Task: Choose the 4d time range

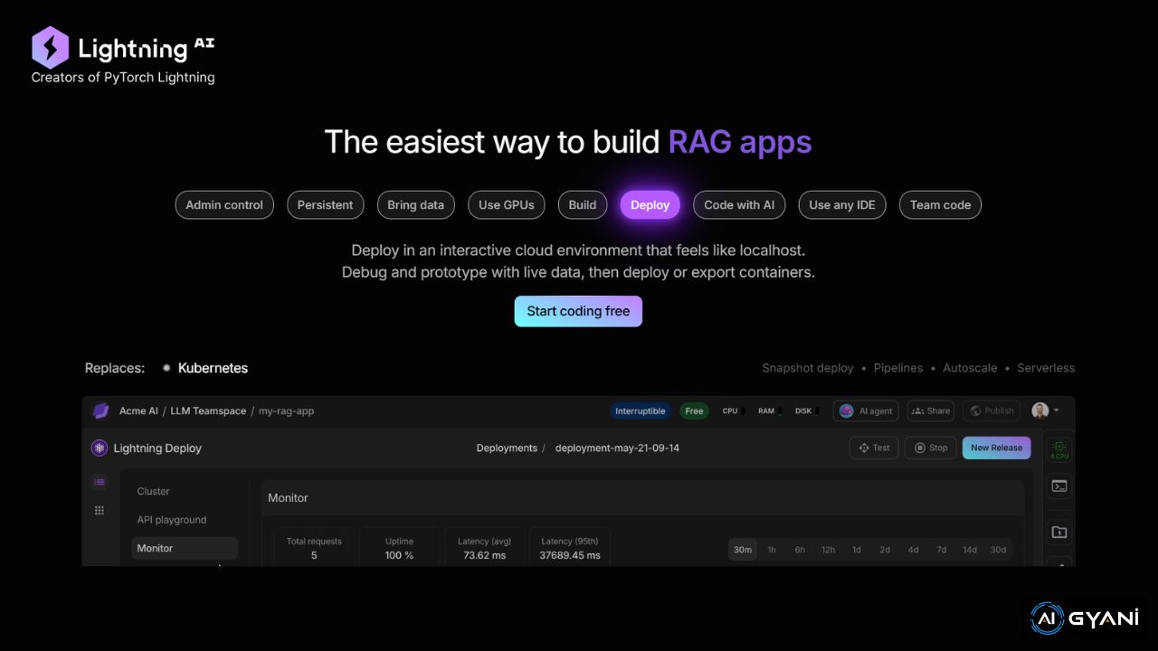Action: (913, 550)
